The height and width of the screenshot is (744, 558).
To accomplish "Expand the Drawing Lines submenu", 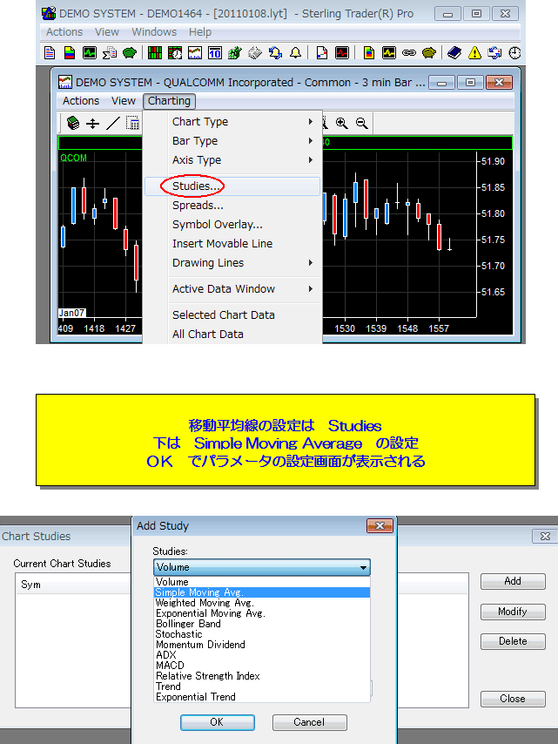I will pyautogui.click(x=232, y=263).
